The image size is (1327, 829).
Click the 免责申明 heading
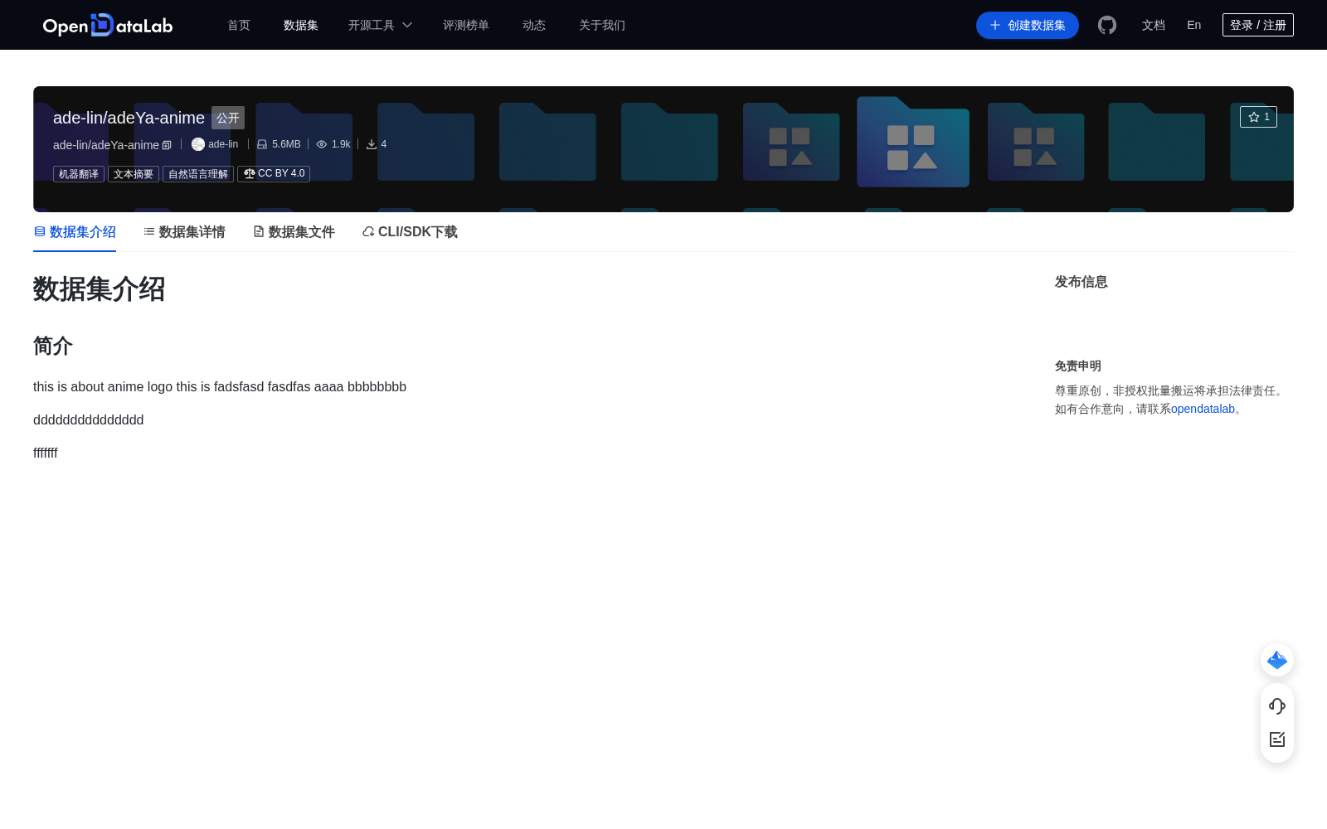coord(1078,366)
